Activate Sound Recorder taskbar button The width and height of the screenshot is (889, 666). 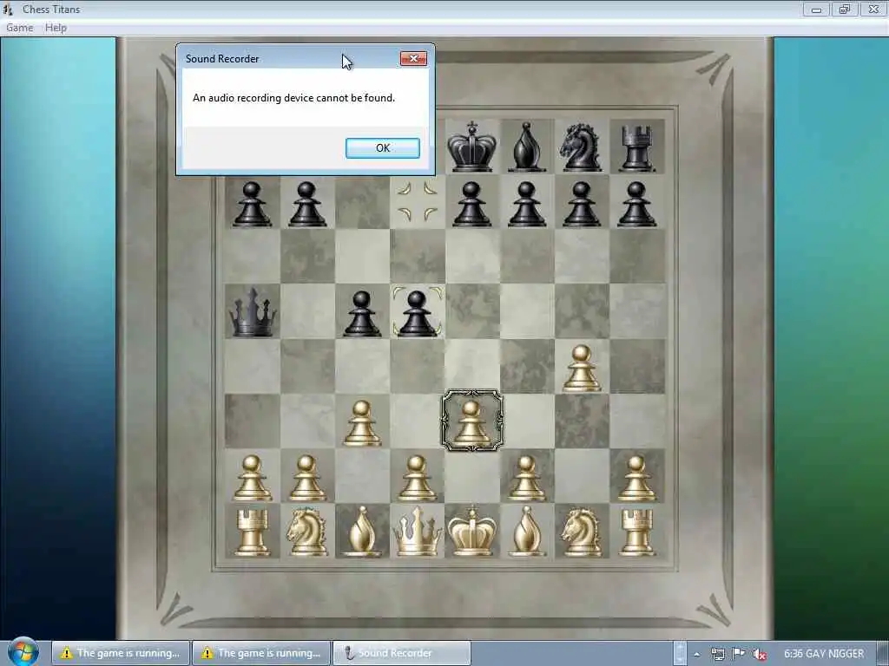pyautogui.click(x=401, y=653)
